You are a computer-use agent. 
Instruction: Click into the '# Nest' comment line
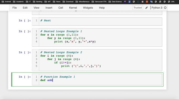pos(46,21)
